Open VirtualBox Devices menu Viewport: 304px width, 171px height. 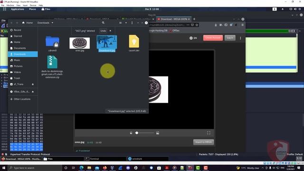33,5
